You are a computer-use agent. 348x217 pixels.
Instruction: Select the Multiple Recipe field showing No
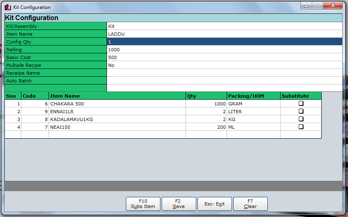point(224,65)
